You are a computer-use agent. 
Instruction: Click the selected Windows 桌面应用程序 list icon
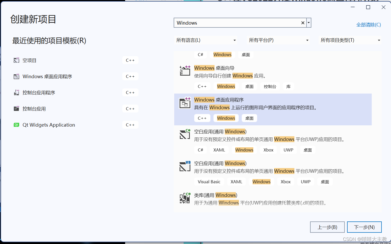pos(185,103)
